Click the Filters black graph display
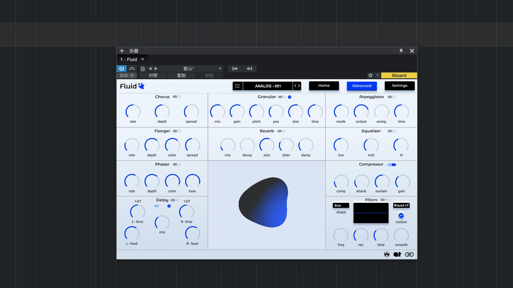The height and width of the screenshot is (288, 513). (x=371, y=213)
